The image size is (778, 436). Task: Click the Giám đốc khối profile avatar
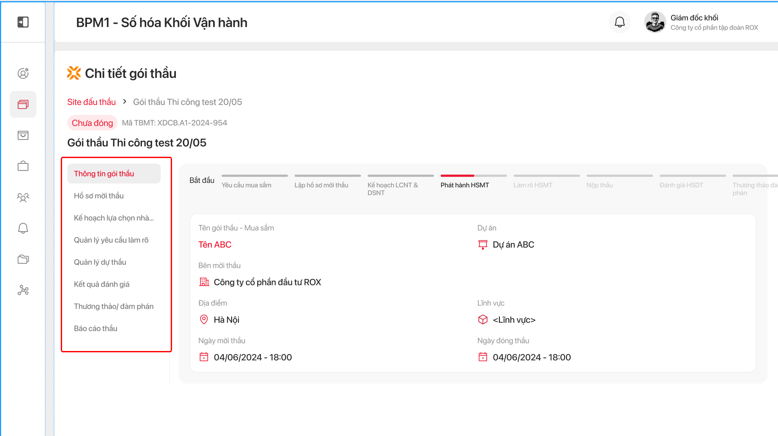coord(655,22)
